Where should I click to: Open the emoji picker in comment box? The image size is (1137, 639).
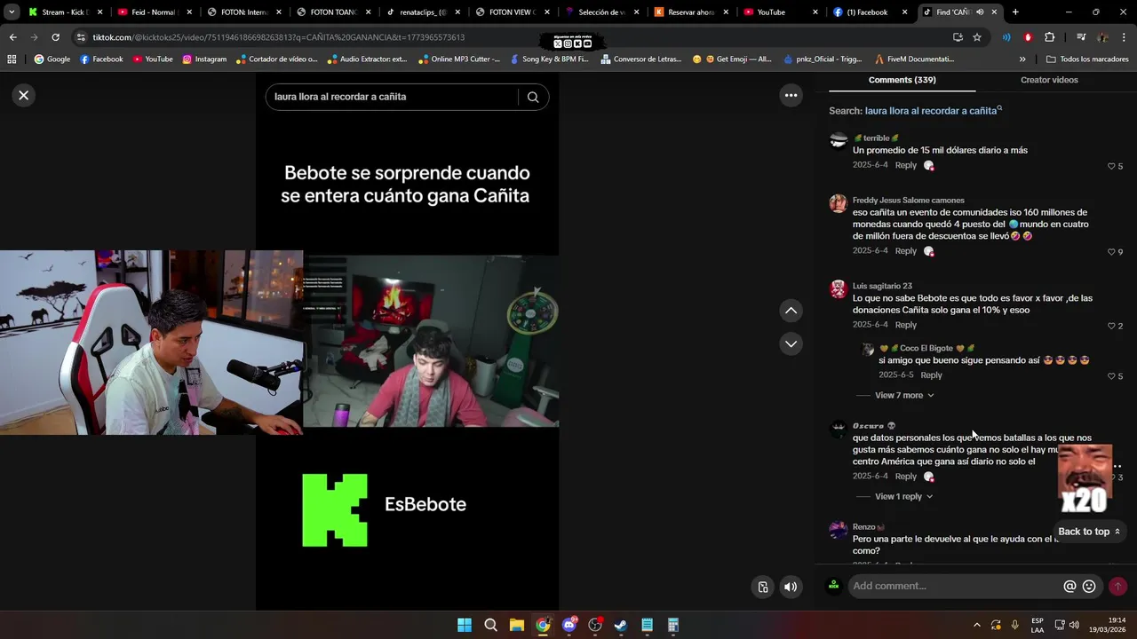[x=1089, y=587]
